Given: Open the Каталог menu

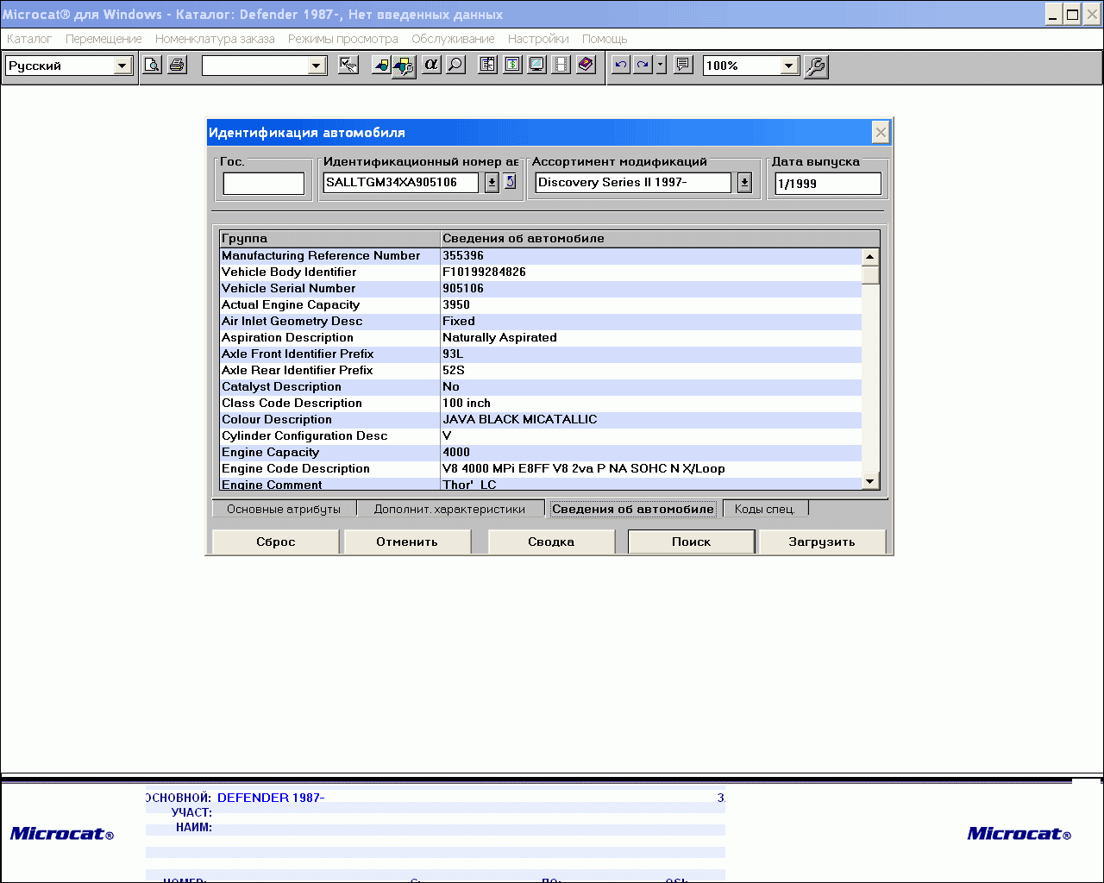Looking at the screenshot, I should click(x=29, y=39).
